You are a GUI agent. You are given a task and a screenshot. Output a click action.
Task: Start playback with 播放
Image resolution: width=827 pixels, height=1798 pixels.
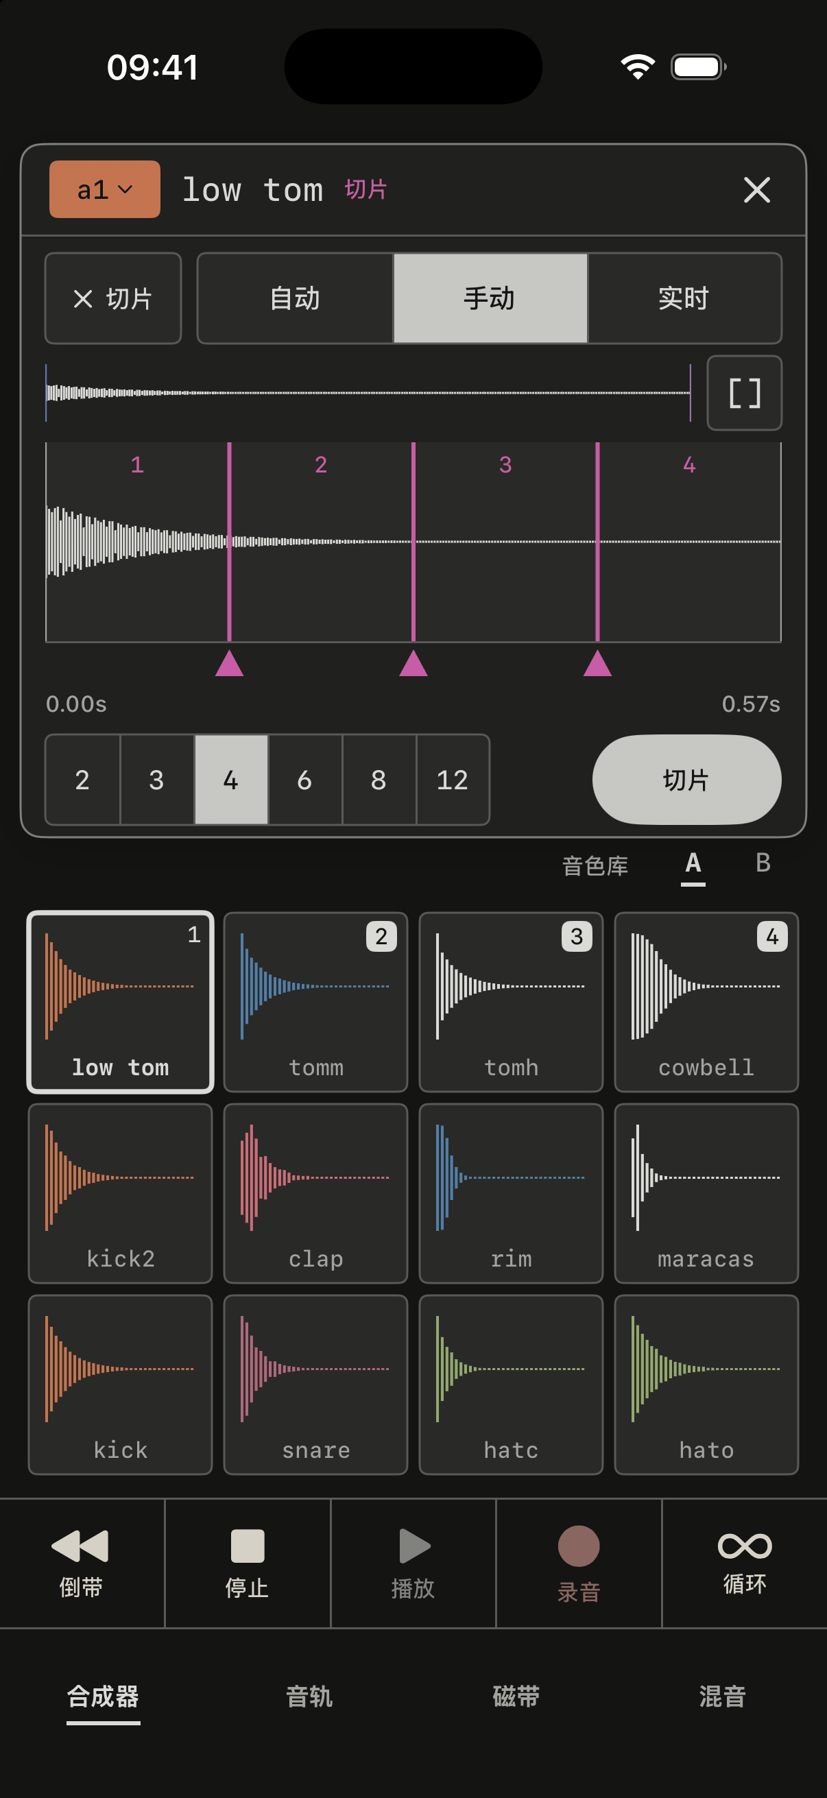click(x=413, y=1563)
